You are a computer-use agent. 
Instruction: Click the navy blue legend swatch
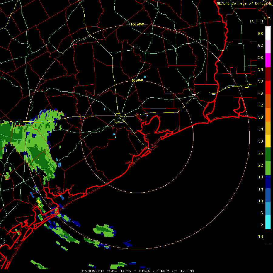[x=268, y=182]
